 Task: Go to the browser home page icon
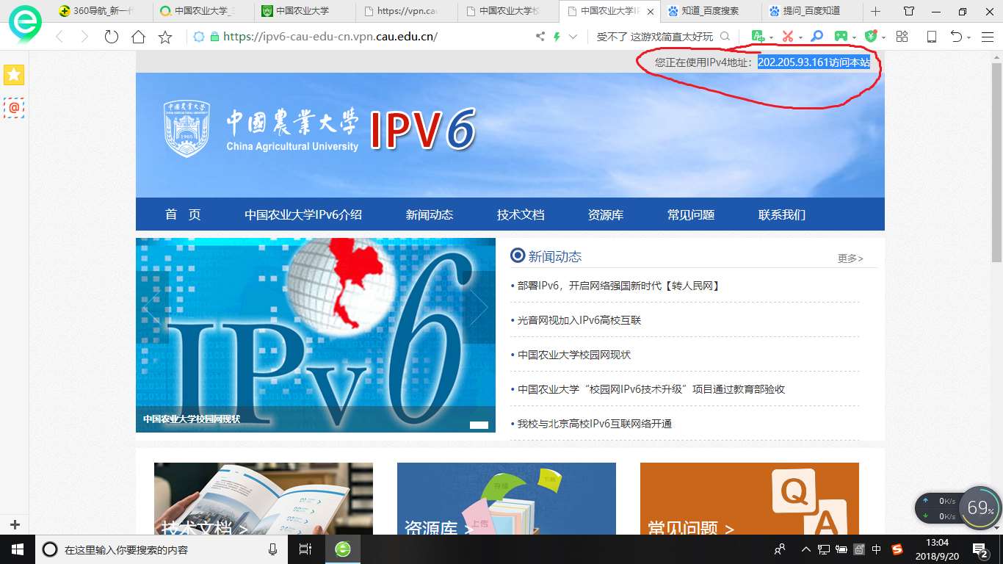138,37
